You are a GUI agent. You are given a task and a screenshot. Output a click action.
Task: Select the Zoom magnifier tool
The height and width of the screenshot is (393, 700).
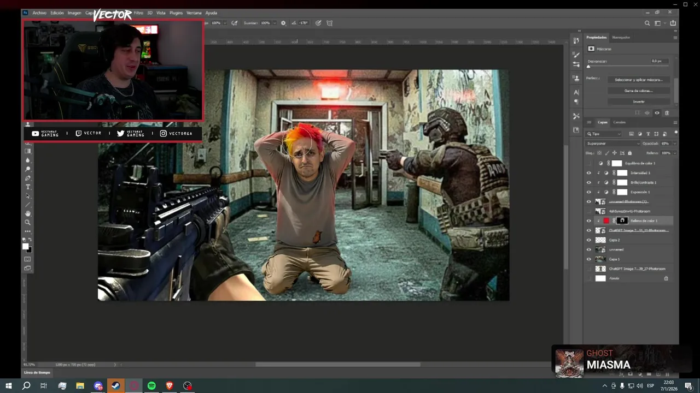click(28, 222)
